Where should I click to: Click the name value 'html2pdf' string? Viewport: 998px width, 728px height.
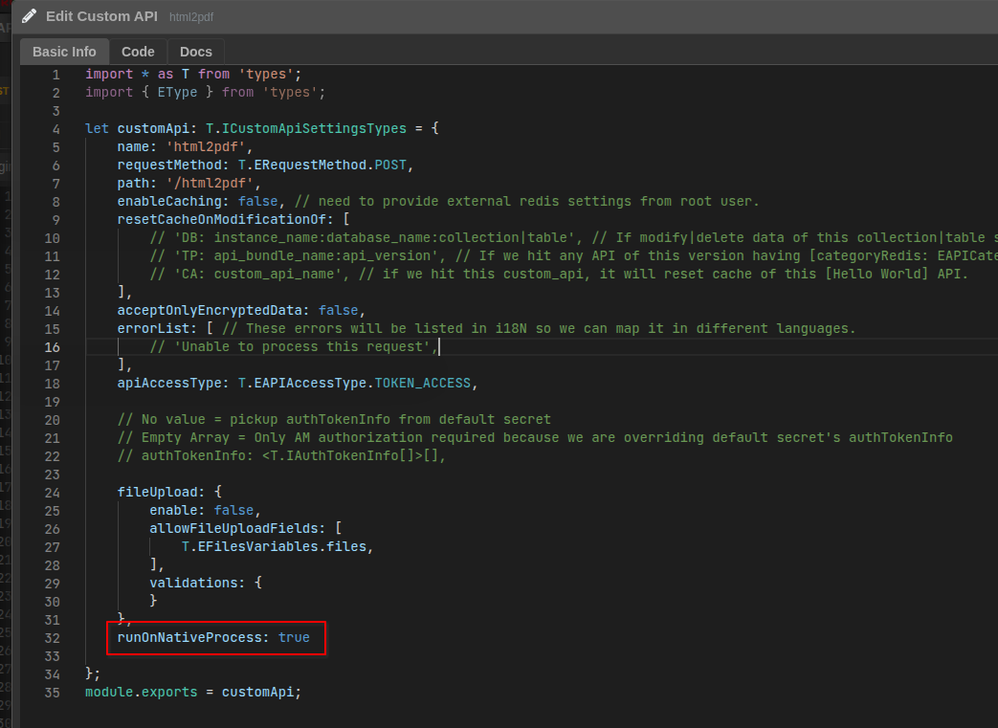pos(208,147)
